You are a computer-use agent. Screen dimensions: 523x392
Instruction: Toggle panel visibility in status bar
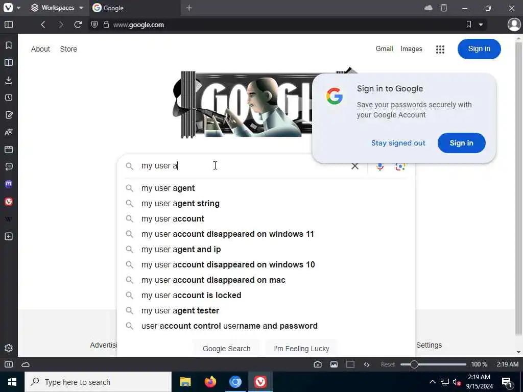pos(9,364)
